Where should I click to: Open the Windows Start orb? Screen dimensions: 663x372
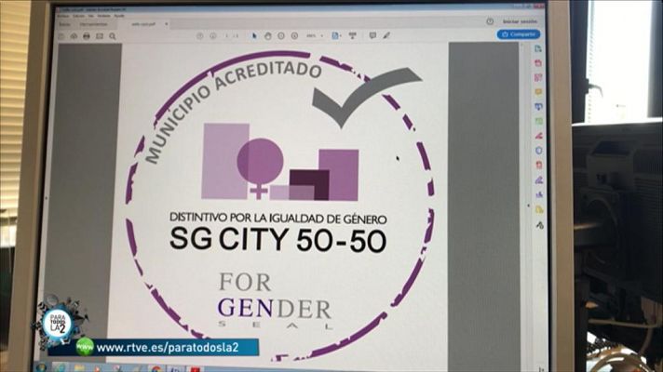click(x=41, y=368)
